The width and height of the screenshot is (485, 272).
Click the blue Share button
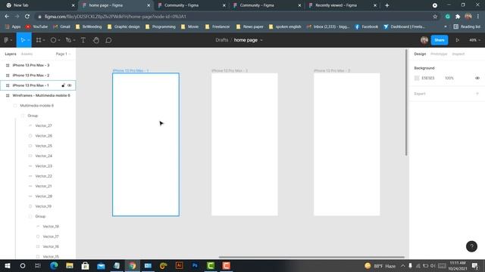pos(440,40)
